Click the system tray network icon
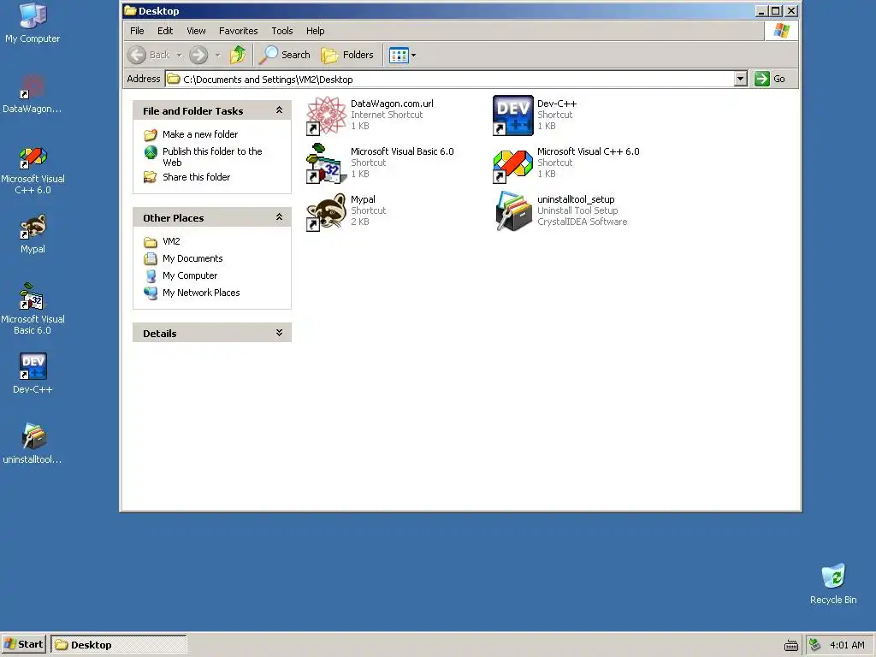The width and height of the screenshot is (876, 657). 815,645
